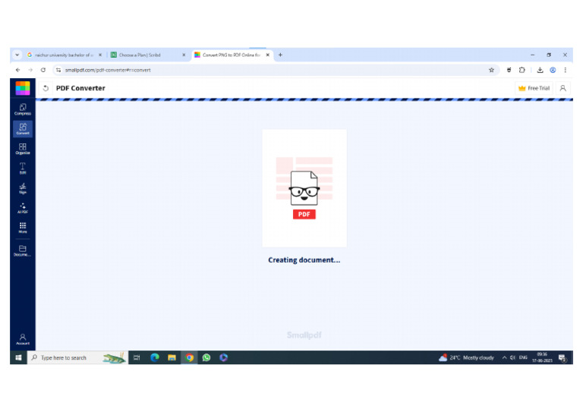
Task: Close the Scribd tab
Action: [x=184, y=55]
